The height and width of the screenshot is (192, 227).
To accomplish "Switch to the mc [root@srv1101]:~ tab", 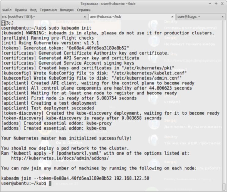I will 44,17.
